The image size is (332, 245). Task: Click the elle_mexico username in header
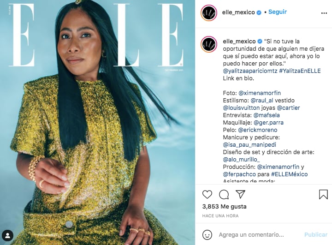click(x=238, y=12)
